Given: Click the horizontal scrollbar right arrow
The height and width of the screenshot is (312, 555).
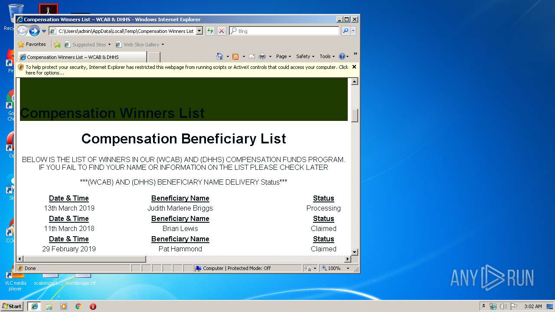Looking at the screenshot, I should 347,259.
